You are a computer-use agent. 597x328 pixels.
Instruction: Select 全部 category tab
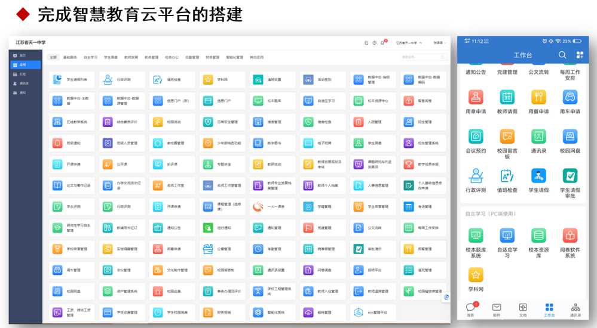[53, 57]
